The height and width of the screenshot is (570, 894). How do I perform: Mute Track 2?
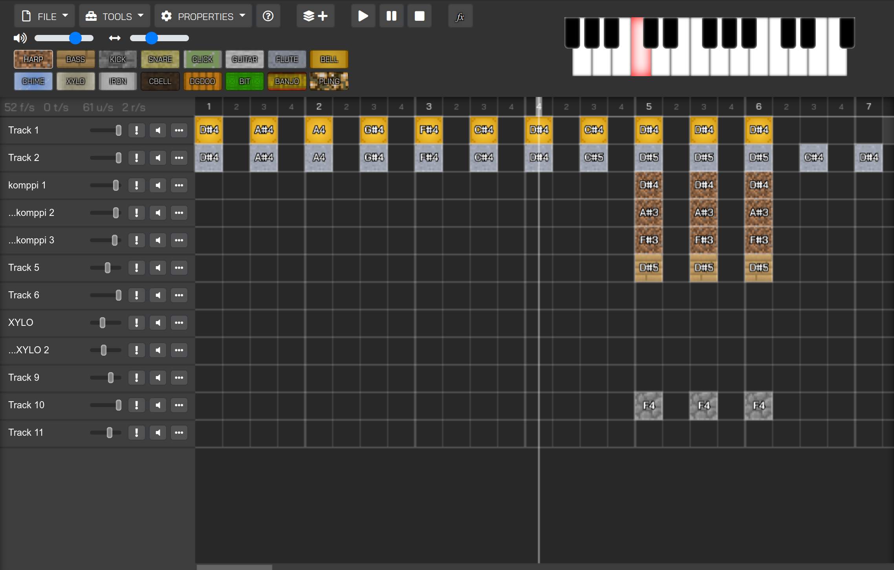pyautogui.click(x=158, y=158)
